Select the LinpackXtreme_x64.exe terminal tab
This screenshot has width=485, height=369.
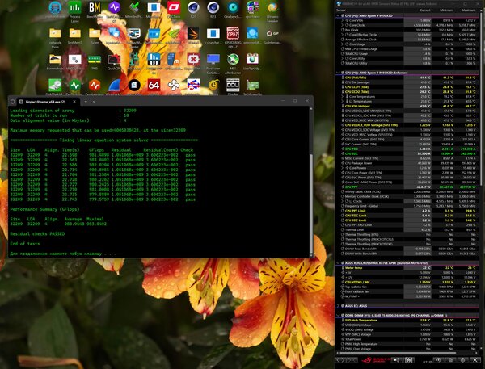coord(48,102)
